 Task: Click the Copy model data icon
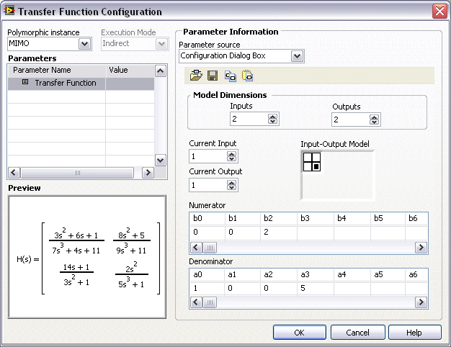tap(231, 76)
